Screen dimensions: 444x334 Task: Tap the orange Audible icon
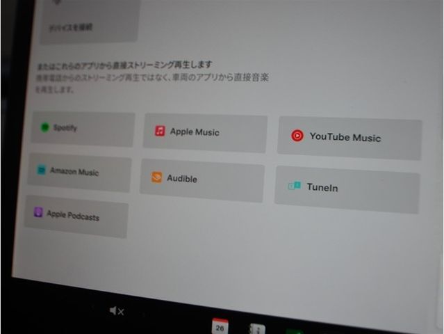pos(156,177)
